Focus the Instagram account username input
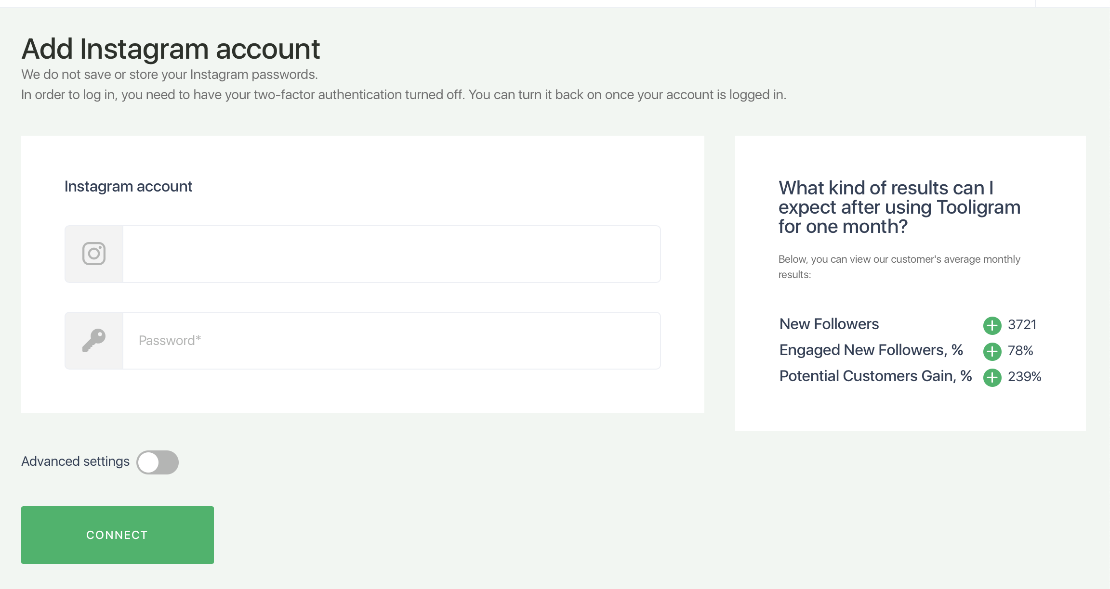The width and height of the screenshot is (1110, 589). [391, 254]
